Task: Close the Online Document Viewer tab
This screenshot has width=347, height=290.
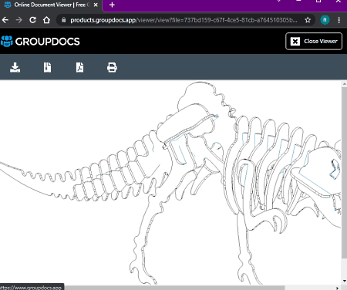Action: tap(96, 5)
